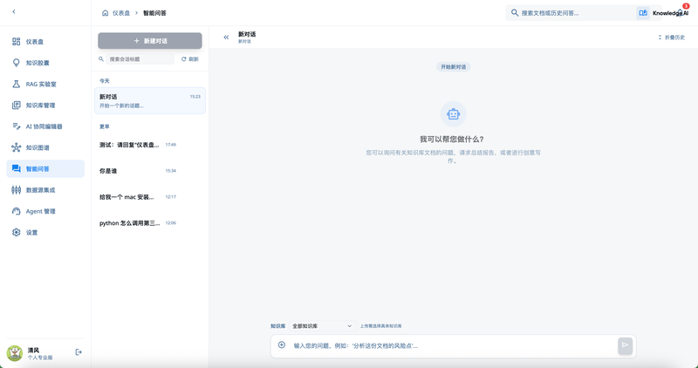
Task: Select 智能问答 in the sidebar
Action: pos(45,168)
